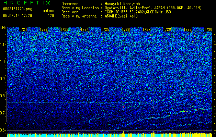Click the Receiving Location label
The image size is (216, 137).
point(80,8)
